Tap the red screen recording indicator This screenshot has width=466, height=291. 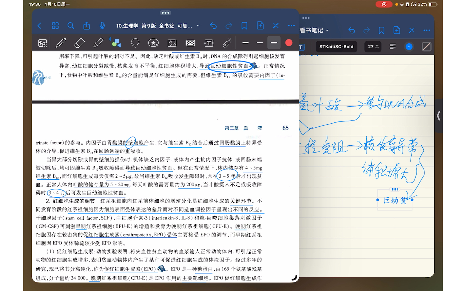click(x=384, y=4)
